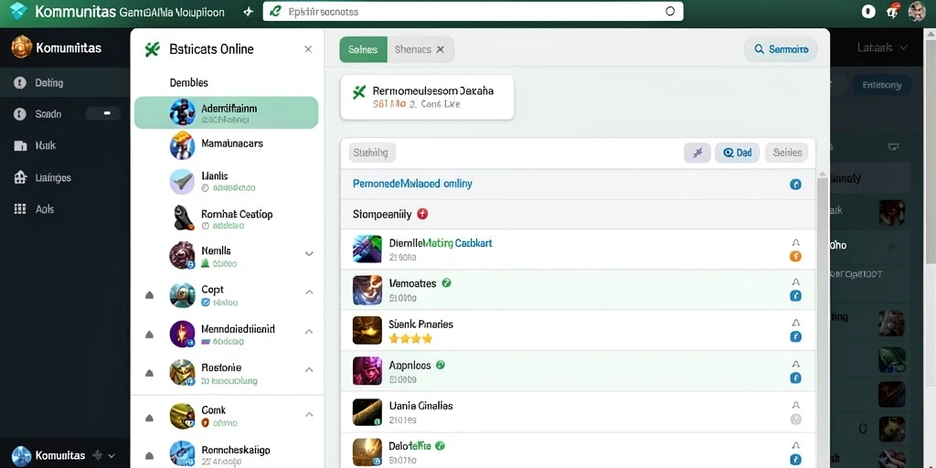
Task: Select the Aols grid icon in sidebar
Action: click(x=20, y=209)
